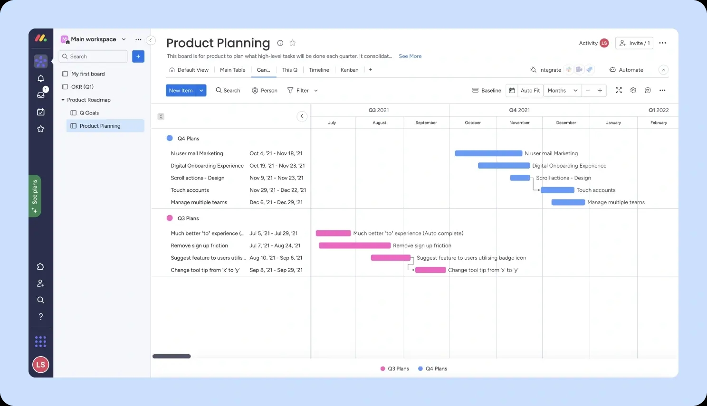The image size is (707, 406).
Task: Toggle Baseline display
Action: tap(487, 91)
